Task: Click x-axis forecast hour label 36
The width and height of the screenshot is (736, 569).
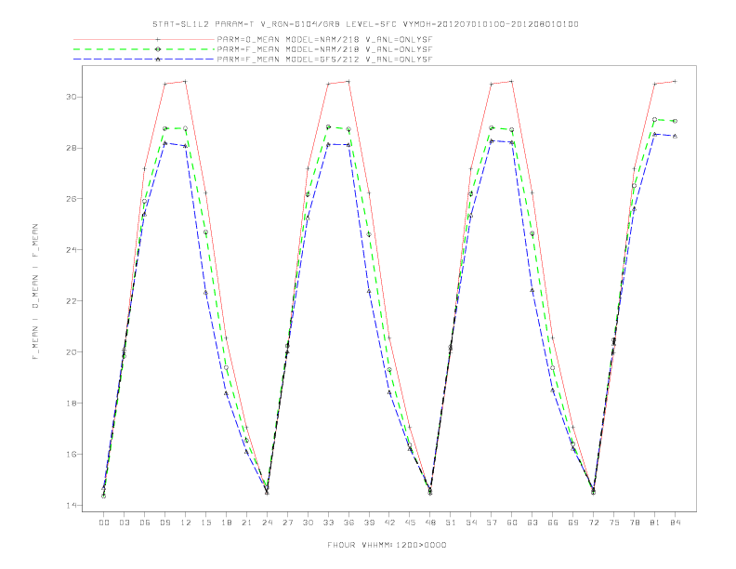Action: click(x=348, y=523)
